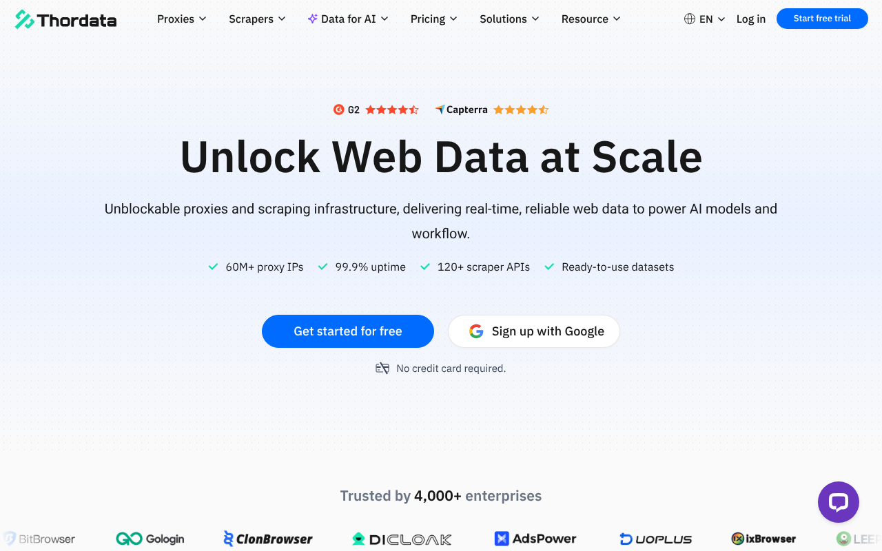Click the Thordata logo

click(65, 19)
